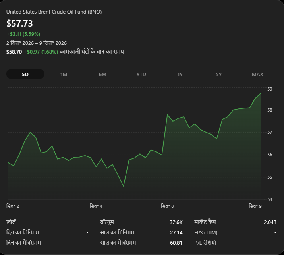284x255 pixels.
Task: Select the MAX range tab
Action: 257,74
